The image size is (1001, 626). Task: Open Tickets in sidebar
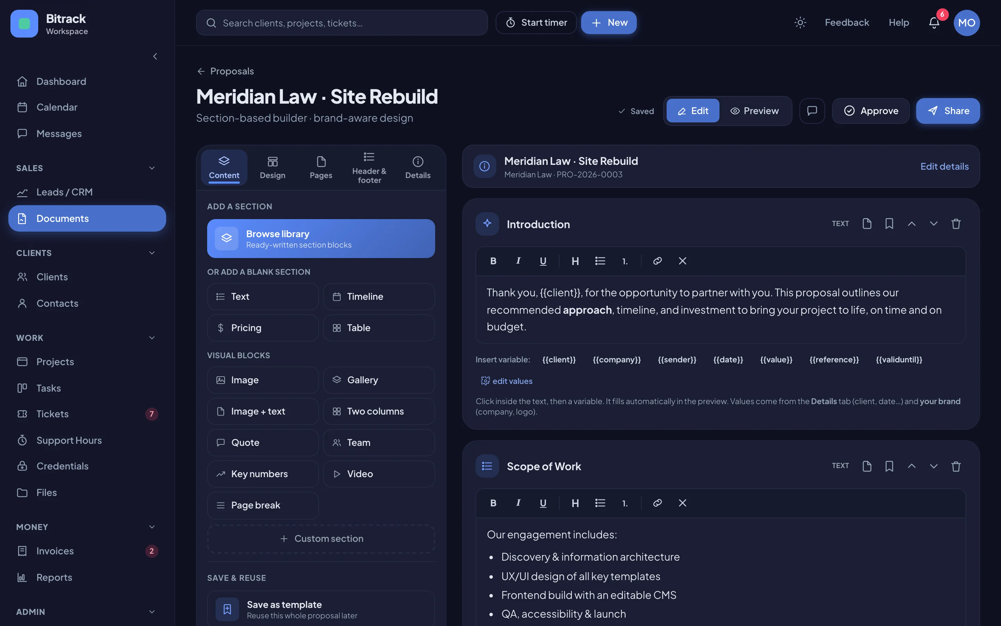tap(87, 414)
